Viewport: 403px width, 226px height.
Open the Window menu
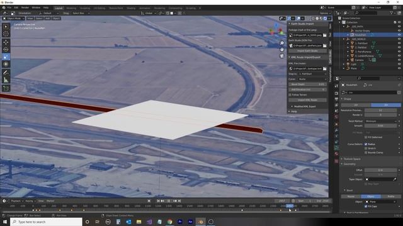click(x=36, y=8)
